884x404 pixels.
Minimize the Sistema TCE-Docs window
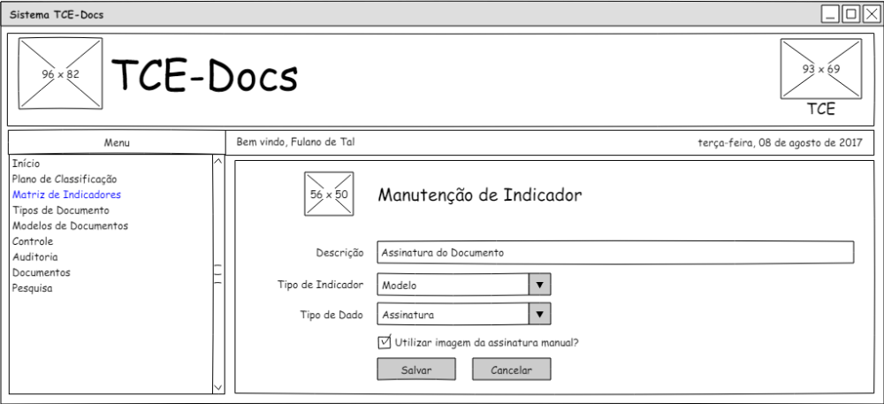830,13
